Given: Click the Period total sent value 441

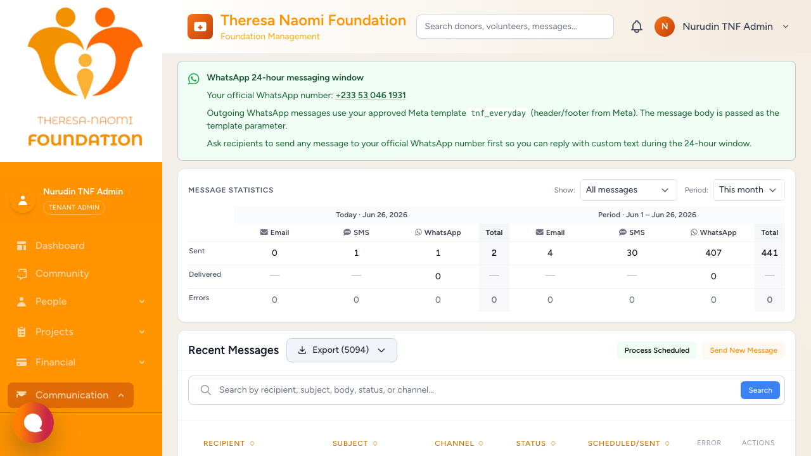Looking at the screenshot, I should click(770, 253).
